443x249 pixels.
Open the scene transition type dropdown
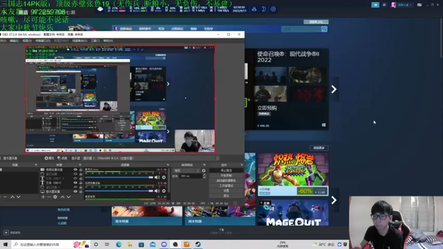pyautogui.click(x=187, y=170)
